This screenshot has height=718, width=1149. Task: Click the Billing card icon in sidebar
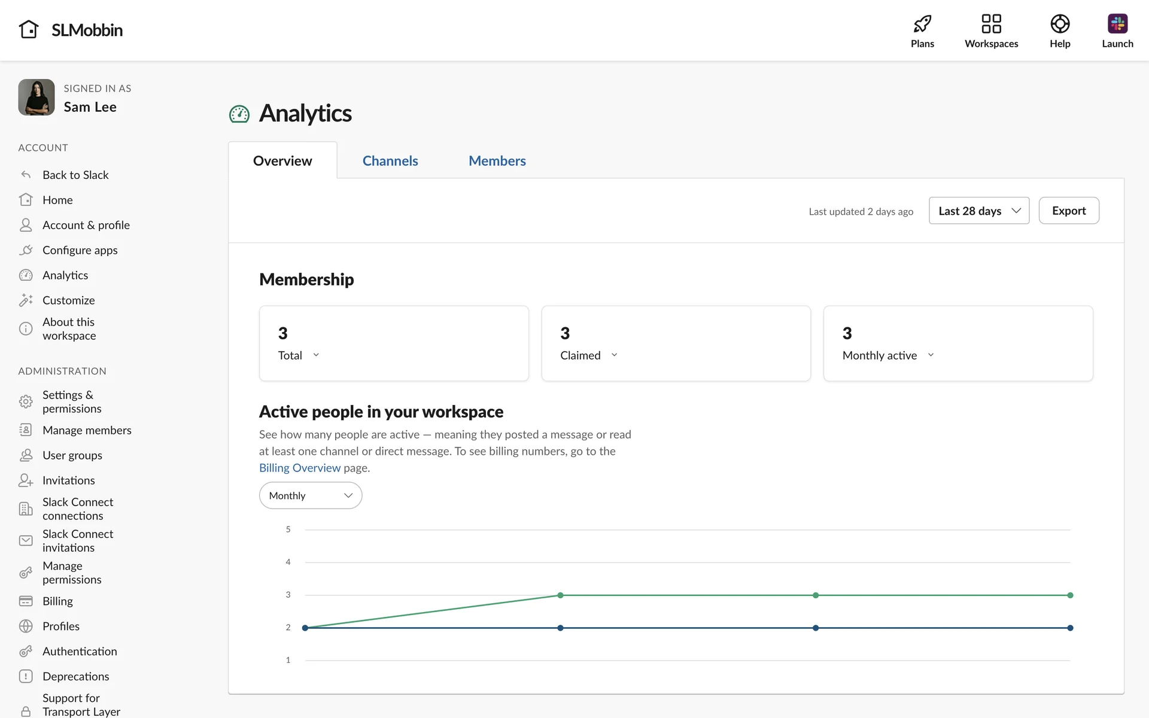(x=26, y=601)
